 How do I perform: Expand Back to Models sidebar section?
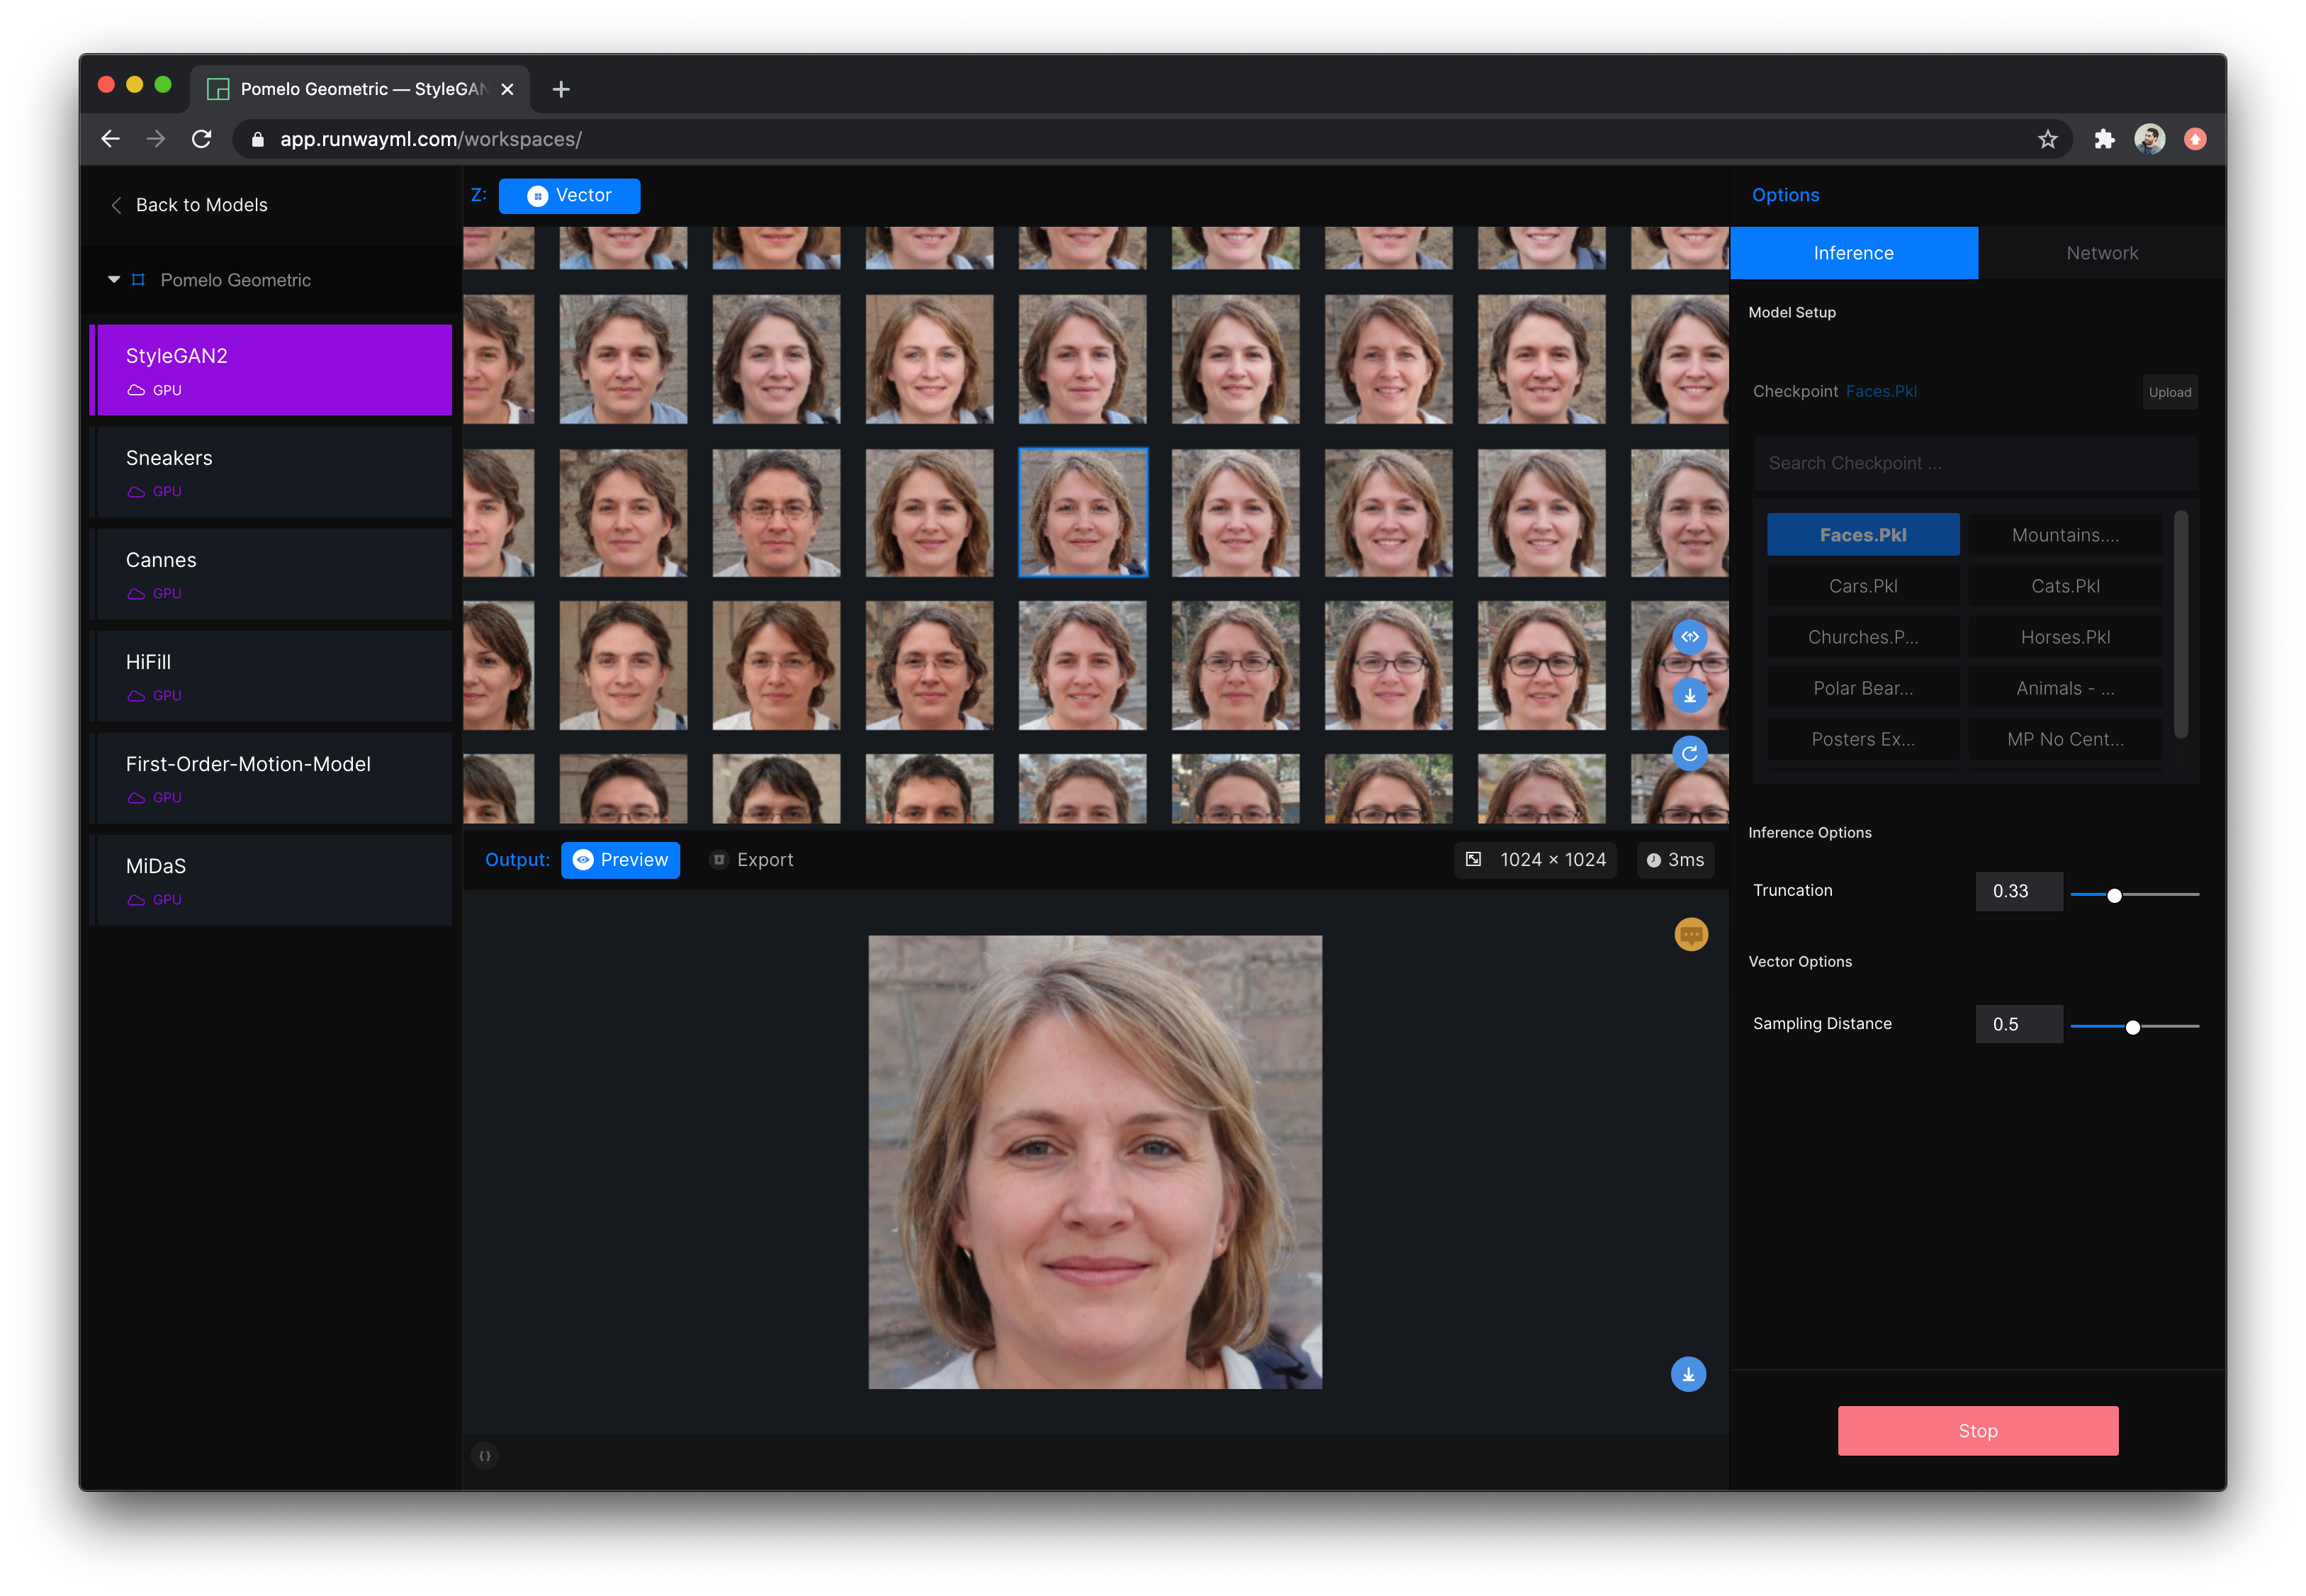point(188,203)
